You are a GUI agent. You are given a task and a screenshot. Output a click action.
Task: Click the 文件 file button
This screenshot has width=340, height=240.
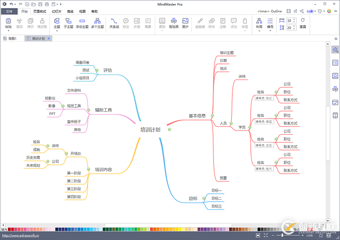pyautogui.click(x=9, y=11)
